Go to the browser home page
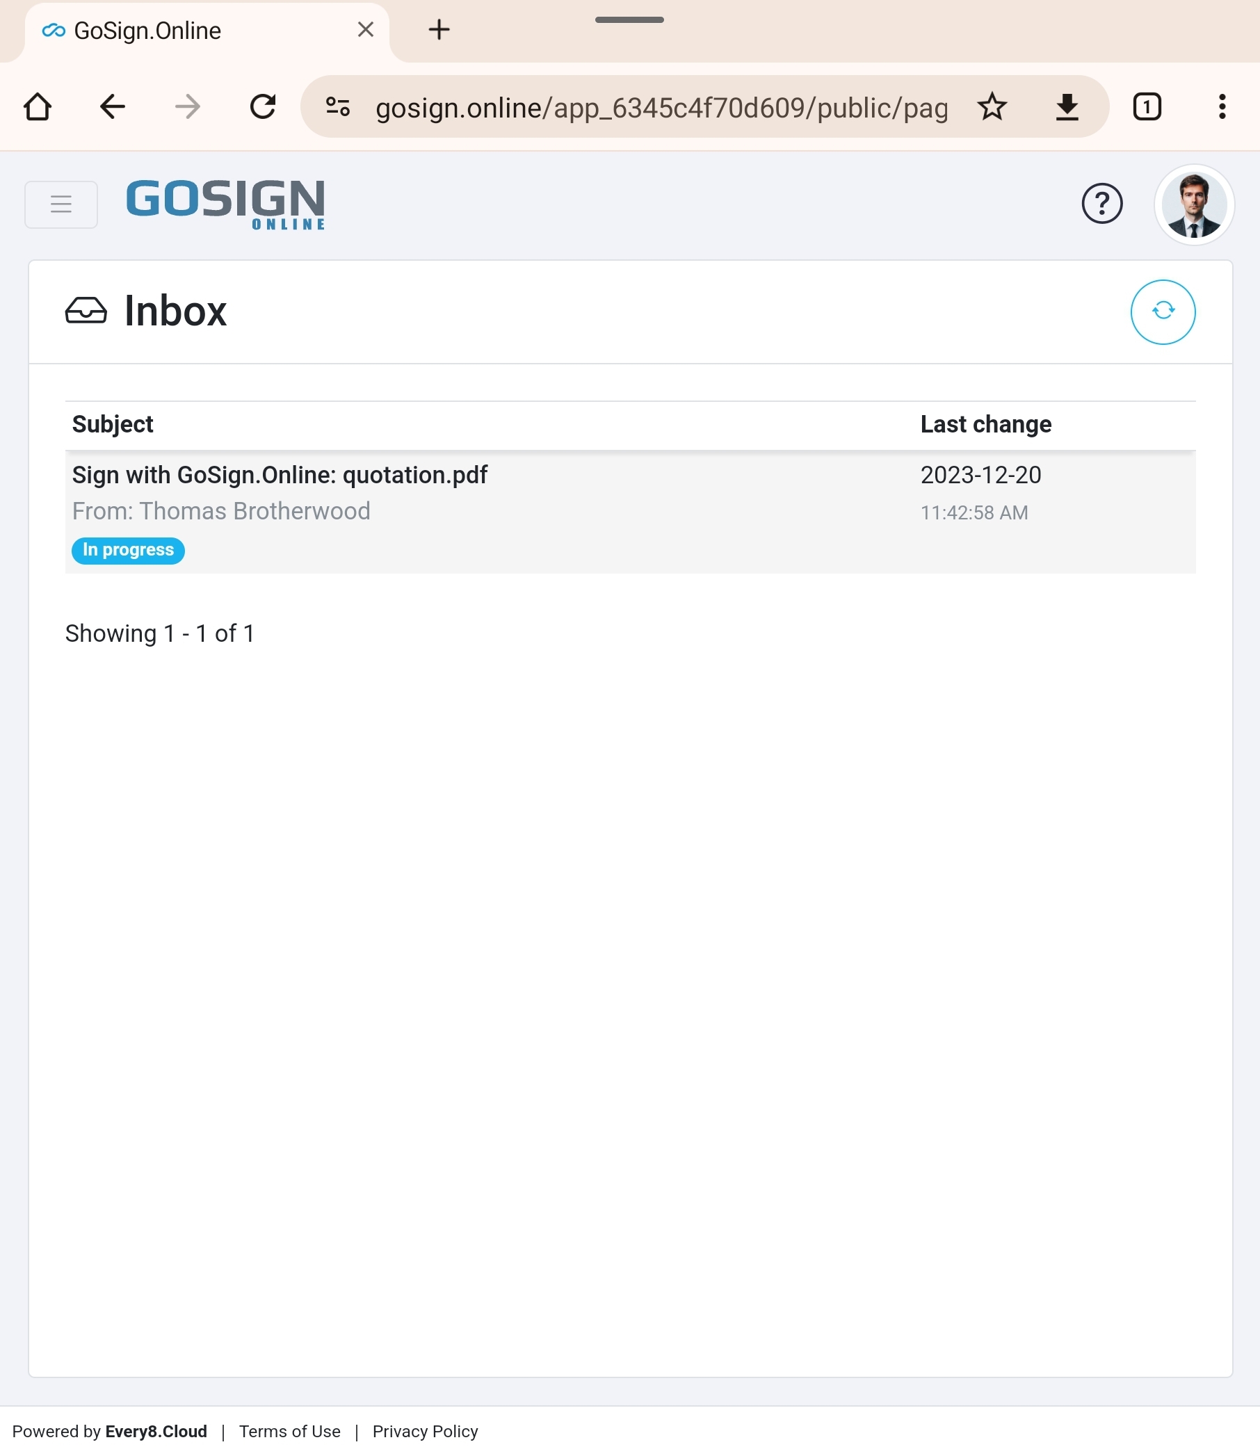 pyautogui.click(x=38, y=107)
